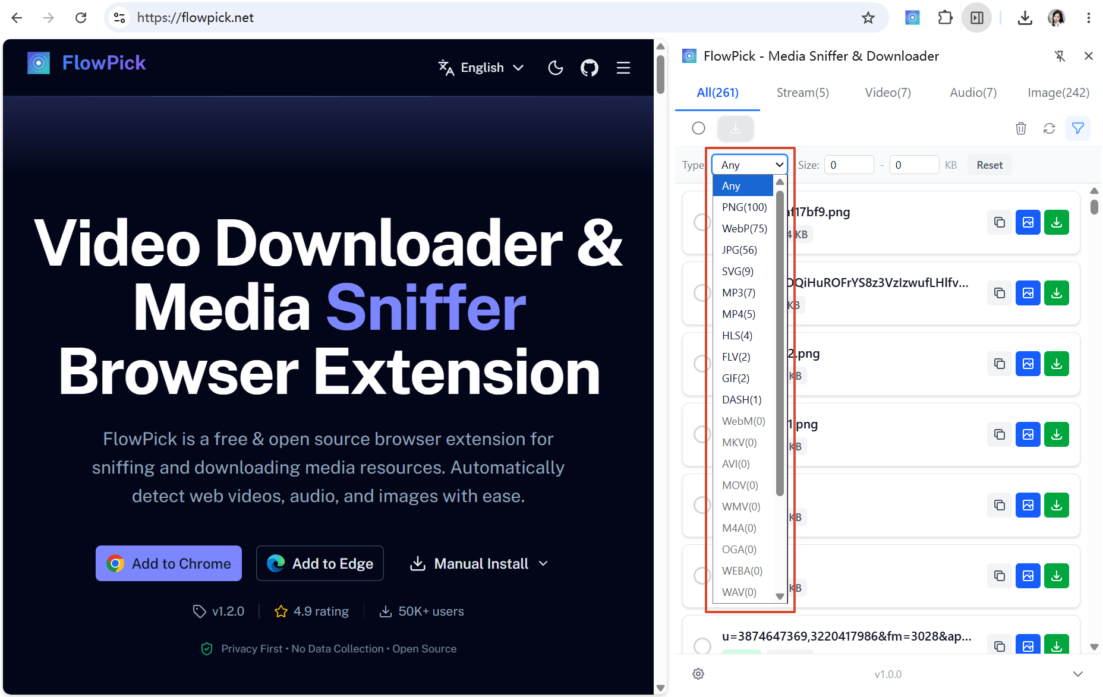Choose FLV(2) from the type list
This screenshot has width=1103, height=697.
click(743, 357)
